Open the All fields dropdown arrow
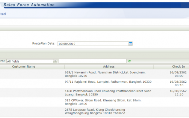Viewport: 189px width, 118px height. pyautogui.click(x=55, y=61)
